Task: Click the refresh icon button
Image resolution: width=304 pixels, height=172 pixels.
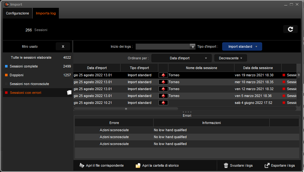Action: (x=290, y=29)
